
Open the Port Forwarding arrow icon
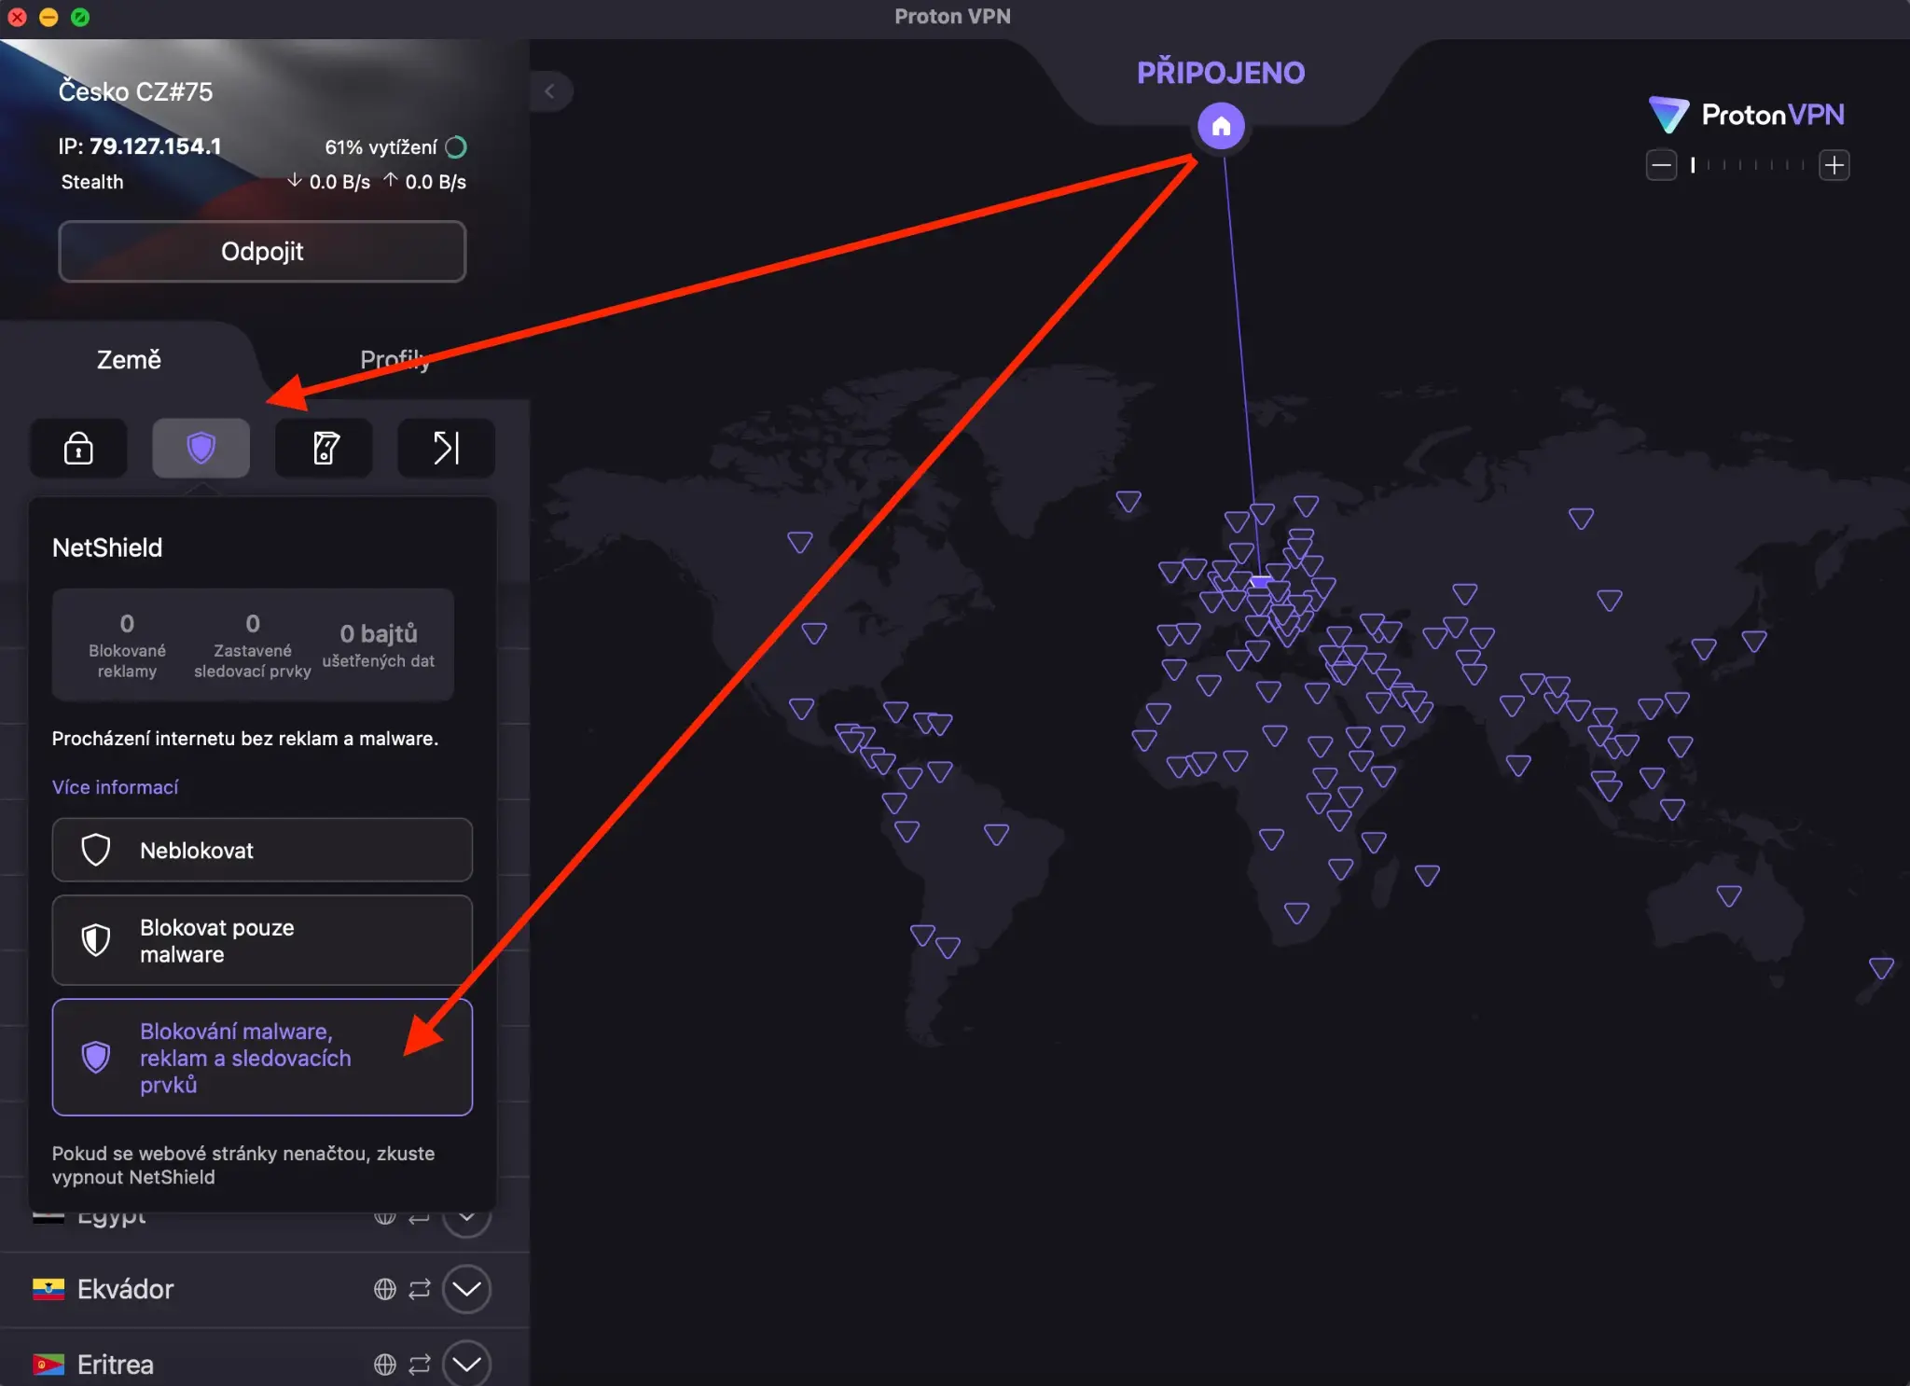446,448
